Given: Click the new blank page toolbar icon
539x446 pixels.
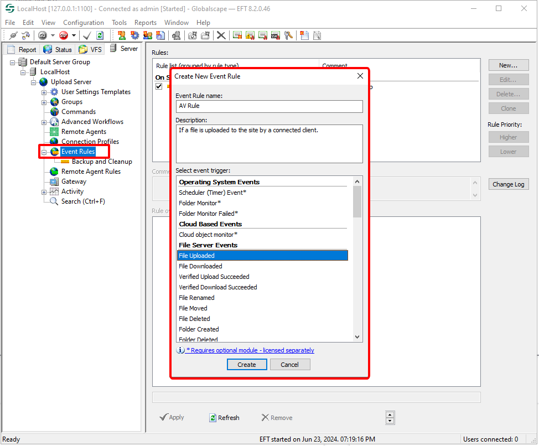Looking at the screenshot, I should [x=304, y=35].
